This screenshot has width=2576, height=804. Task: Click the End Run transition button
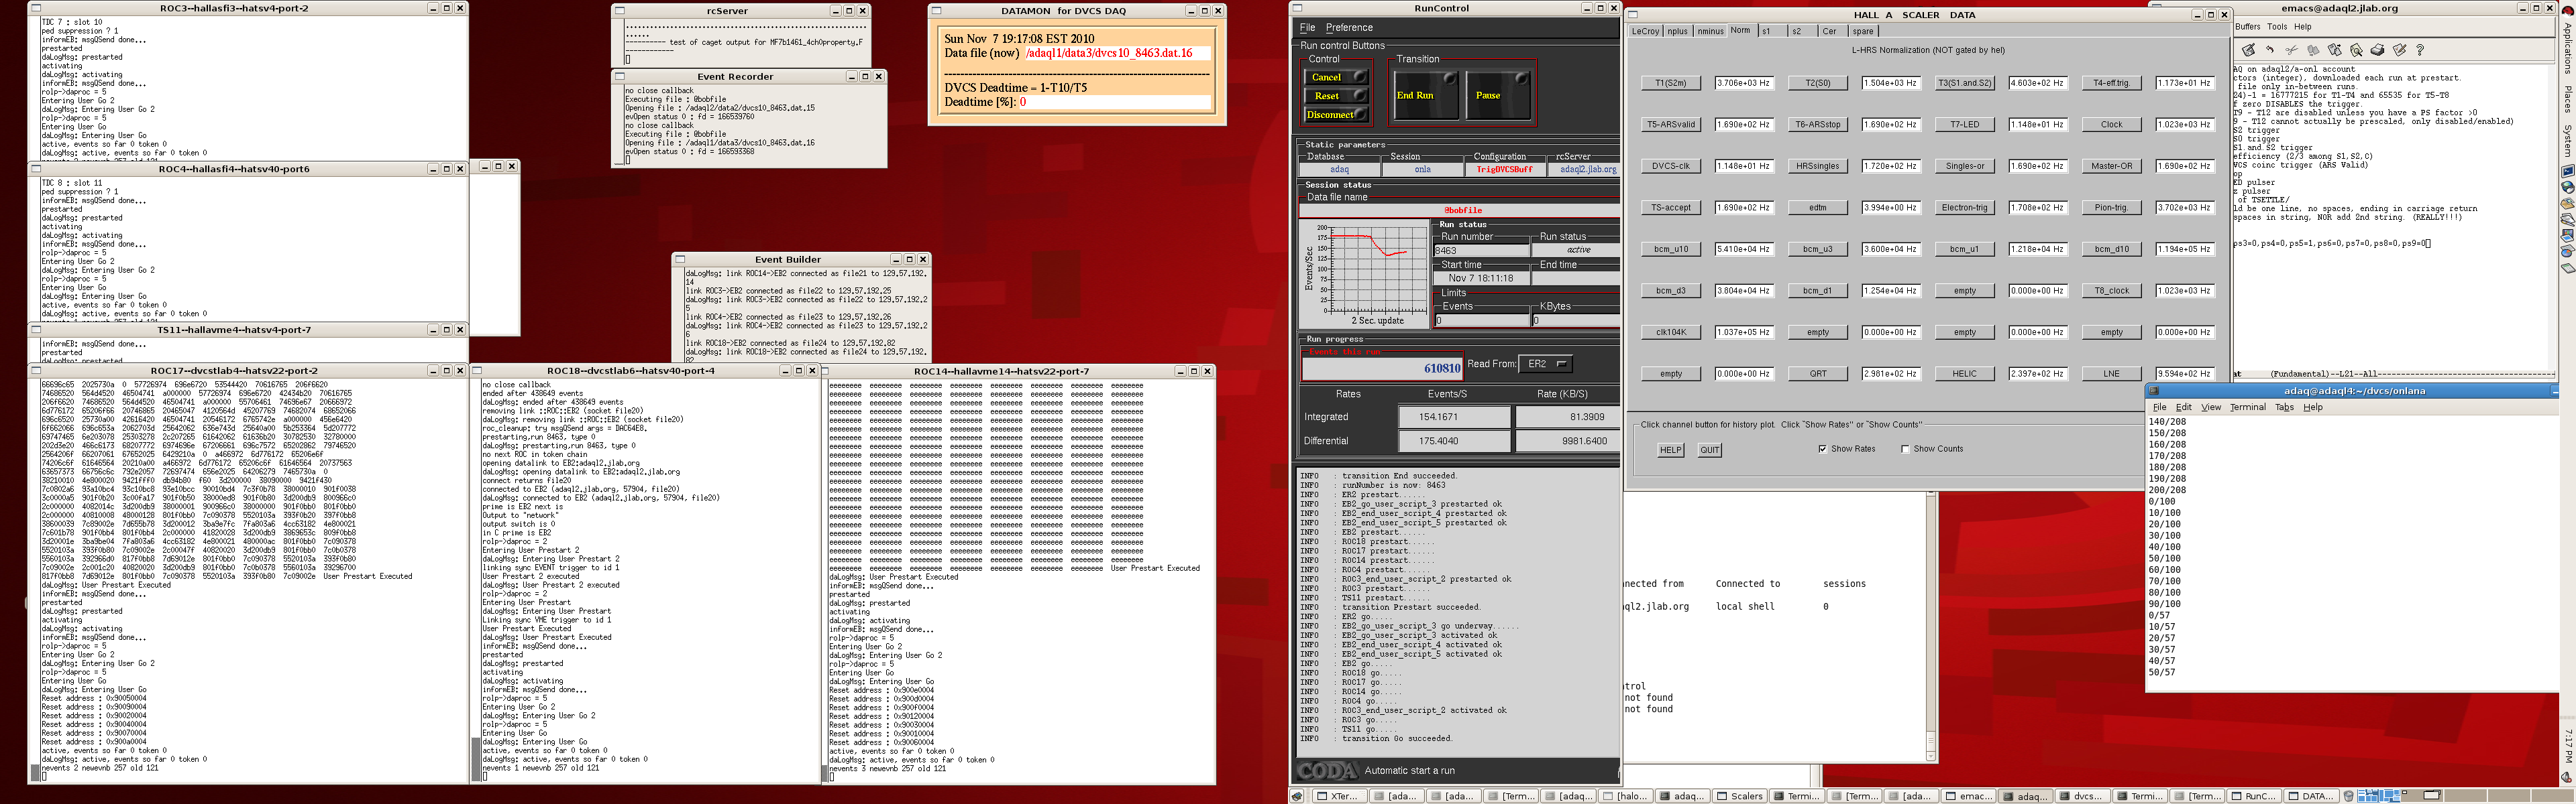pos(1427,96)
